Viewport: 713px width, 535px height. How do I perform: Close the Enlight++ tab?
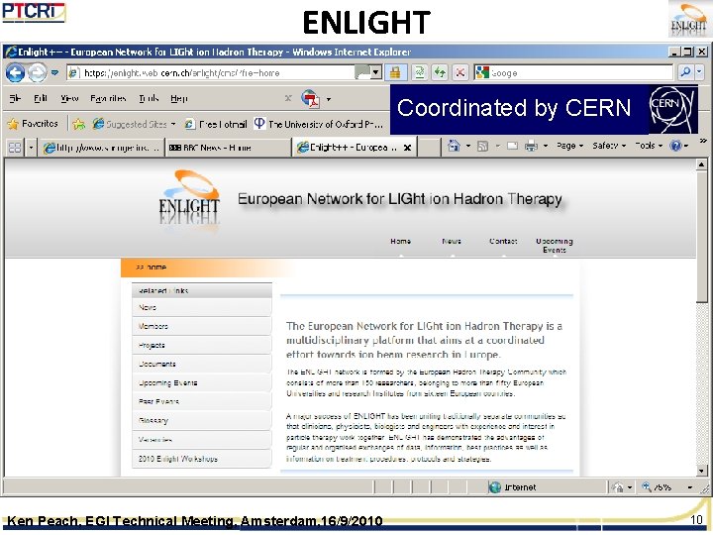click(x=408, y=148)
